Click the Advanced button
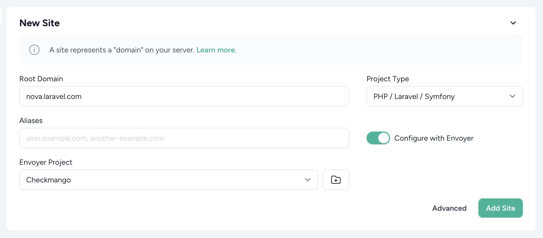 coord(449,208)
